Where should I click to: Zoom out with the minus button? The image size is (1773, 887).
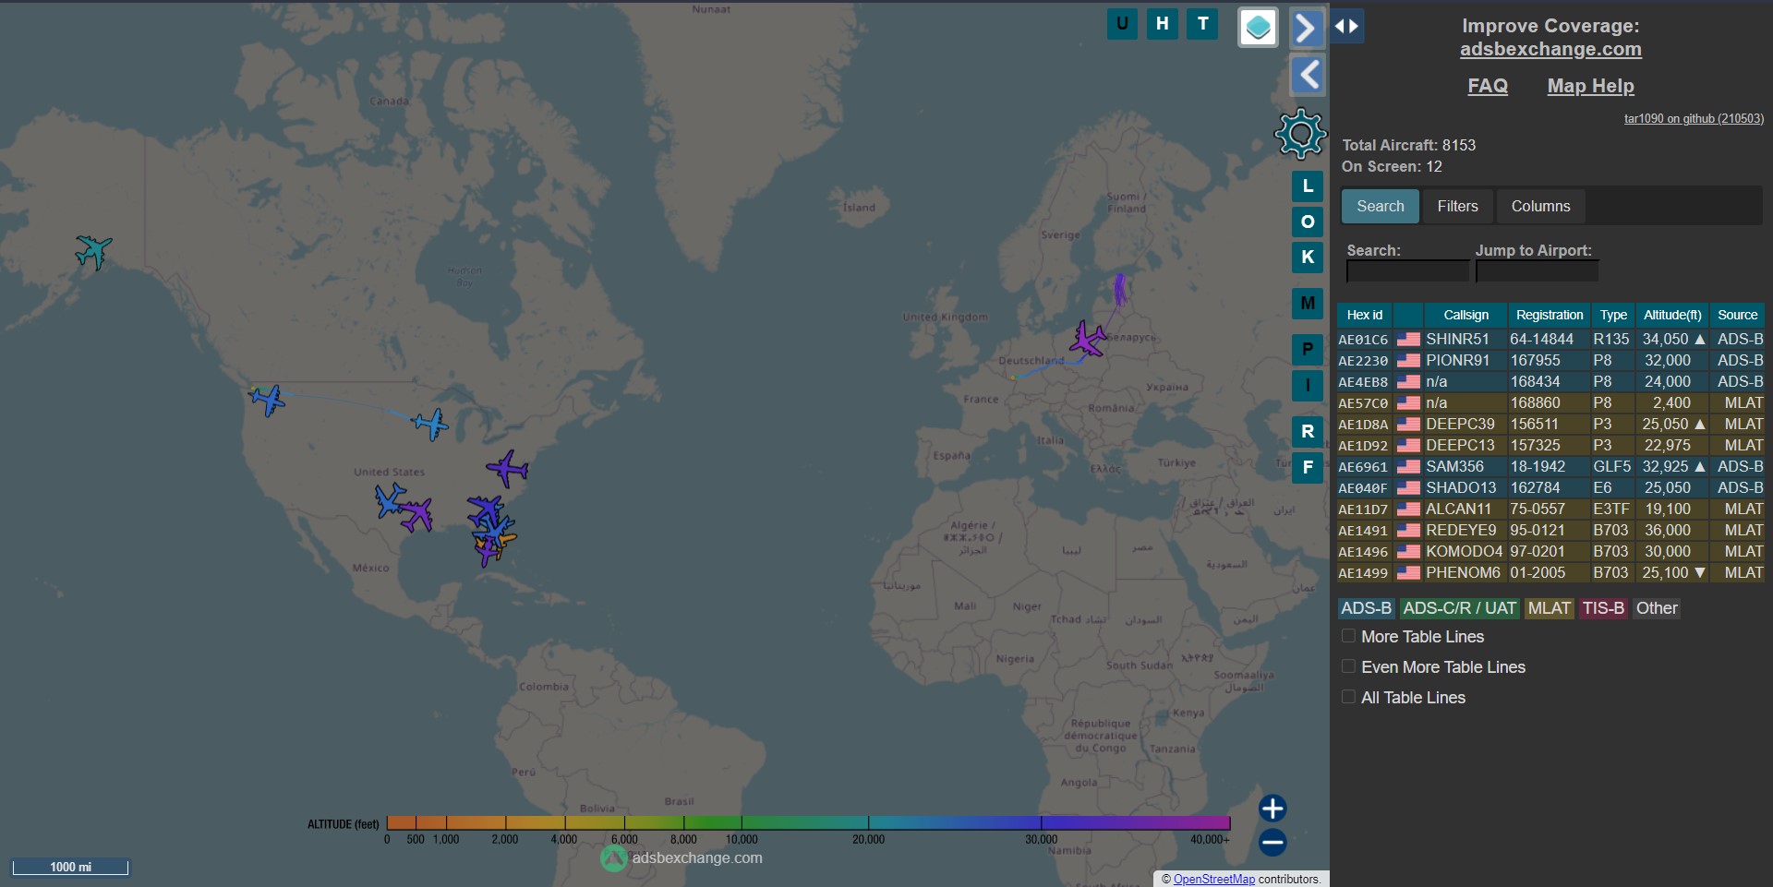click(x=1272, y=842)
